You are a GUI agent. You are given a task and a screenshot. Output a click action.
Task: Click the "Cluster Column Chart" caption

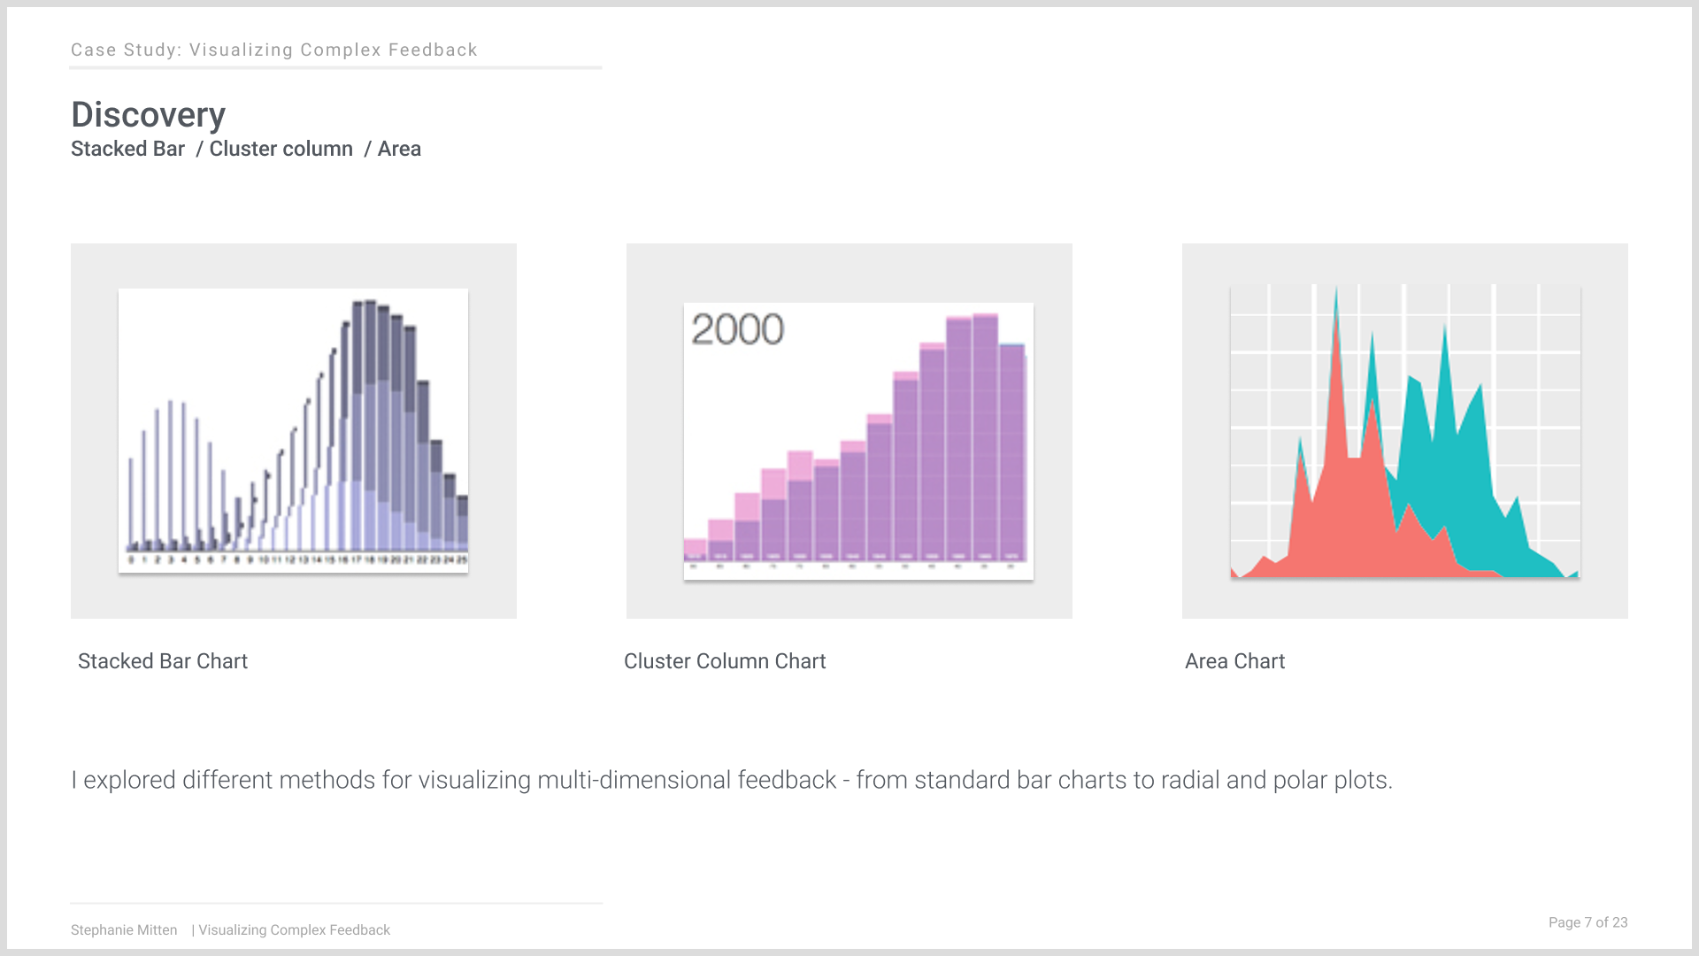(725, 661)
